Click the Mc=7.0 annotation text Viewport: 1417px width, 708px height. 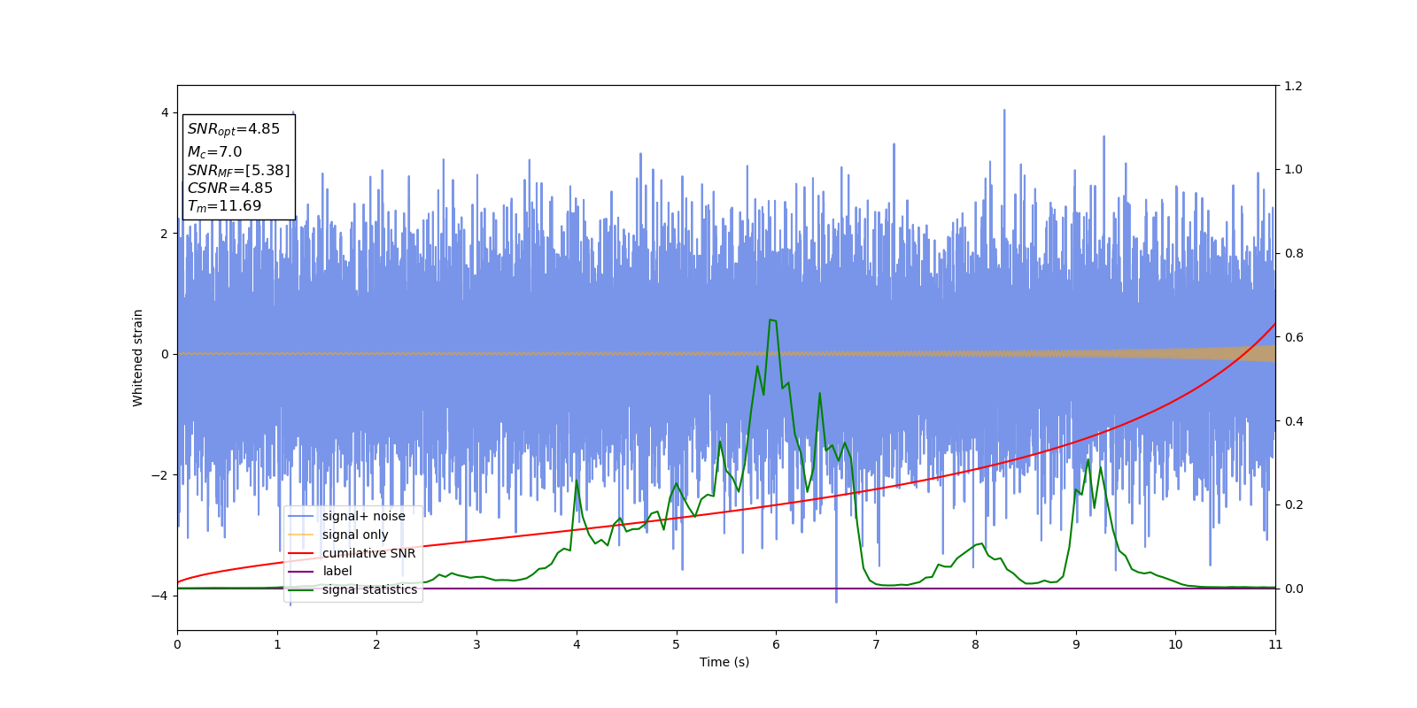coord(214,152)
